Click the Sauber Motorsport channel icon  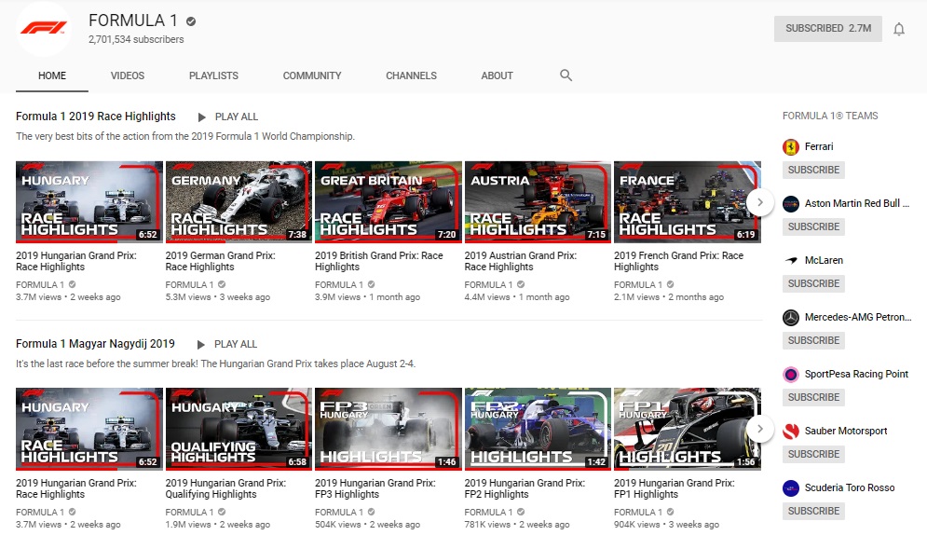[x=791, y=432]
